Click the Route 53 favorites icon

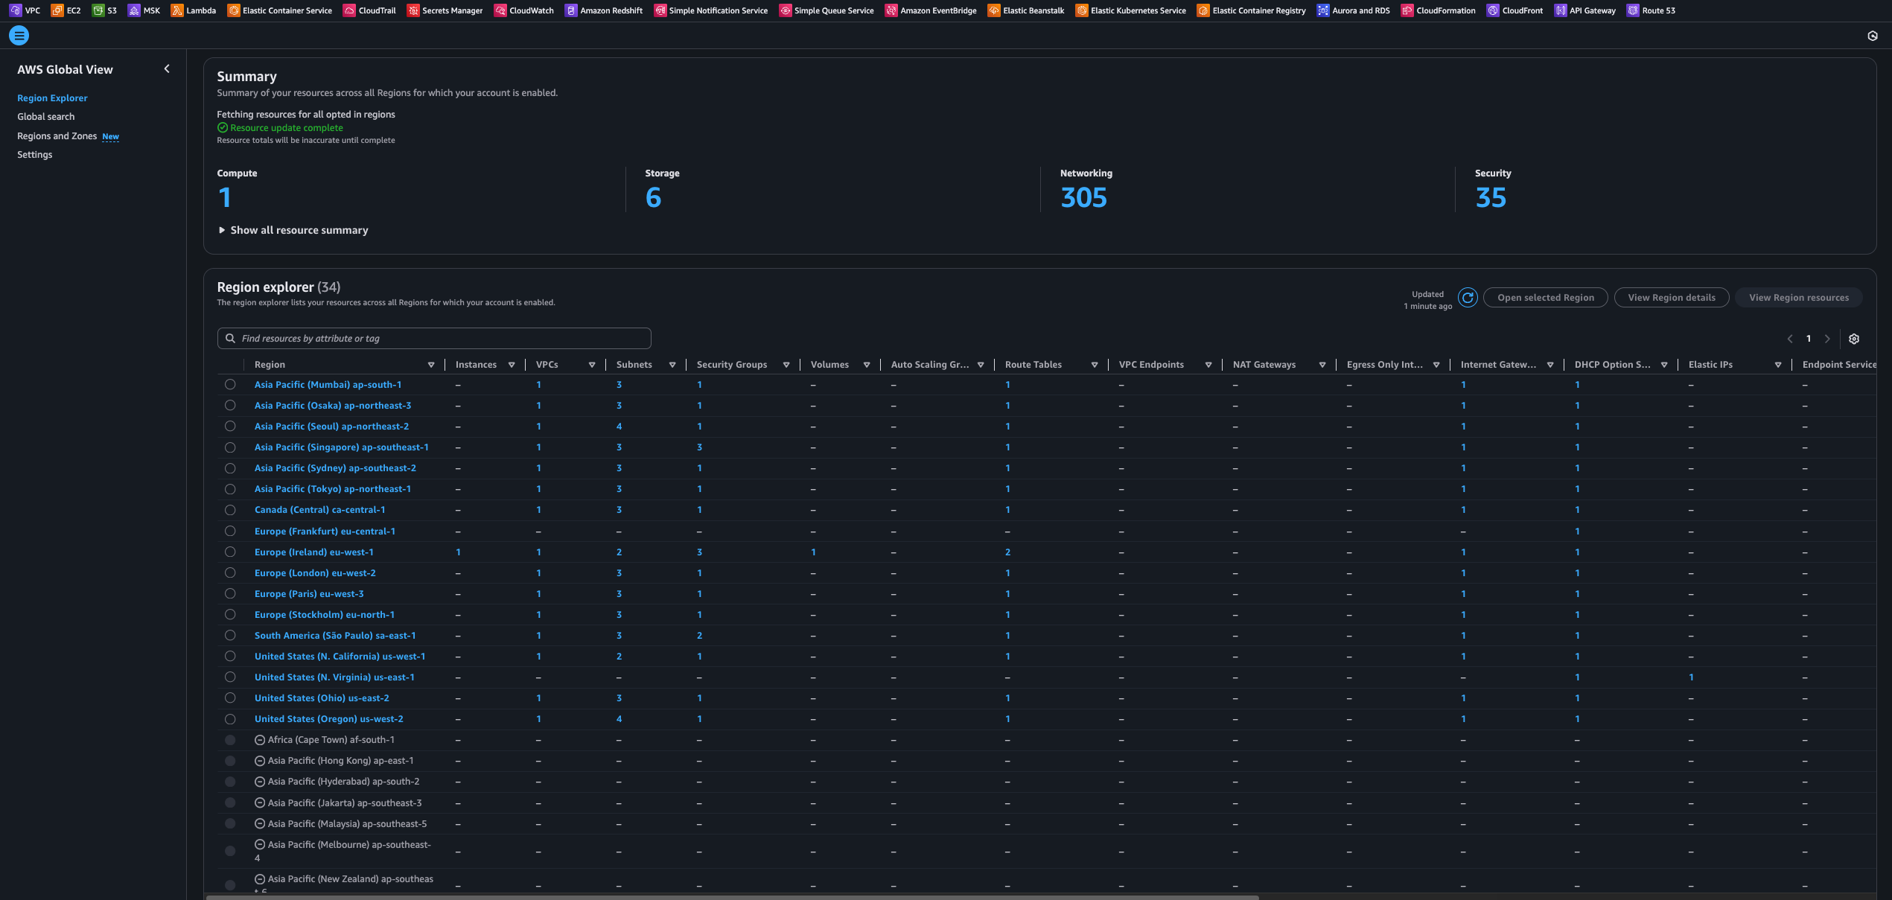pos(1633,10)
